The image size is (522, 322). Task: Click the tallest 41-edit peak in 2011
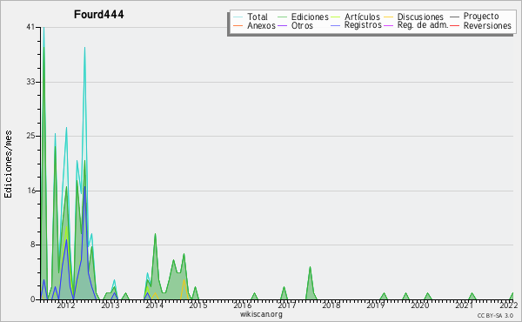click(43, 28)
